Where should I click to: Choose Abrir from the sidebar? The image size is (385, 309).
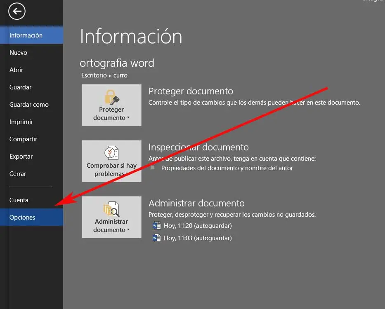[31, 70]
